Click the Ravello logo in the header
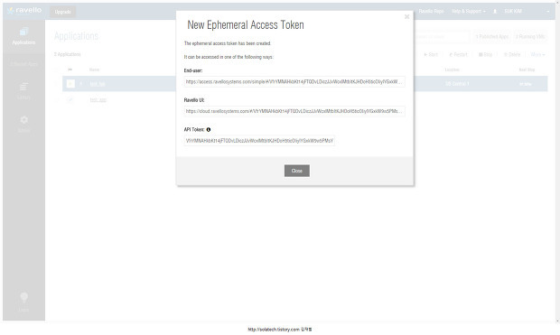 pos(24,10)
